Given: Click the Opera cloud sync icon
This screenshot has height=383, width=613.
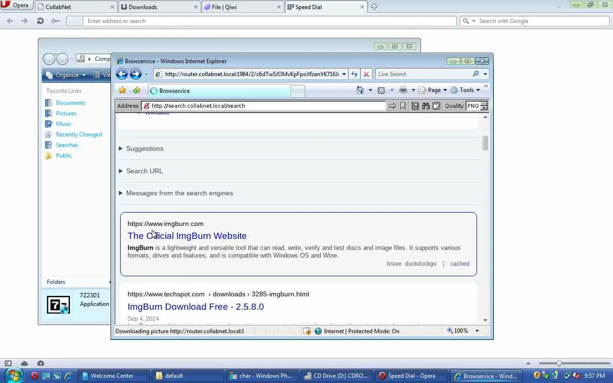Looking at the screenshot, I should pos(24,363).
